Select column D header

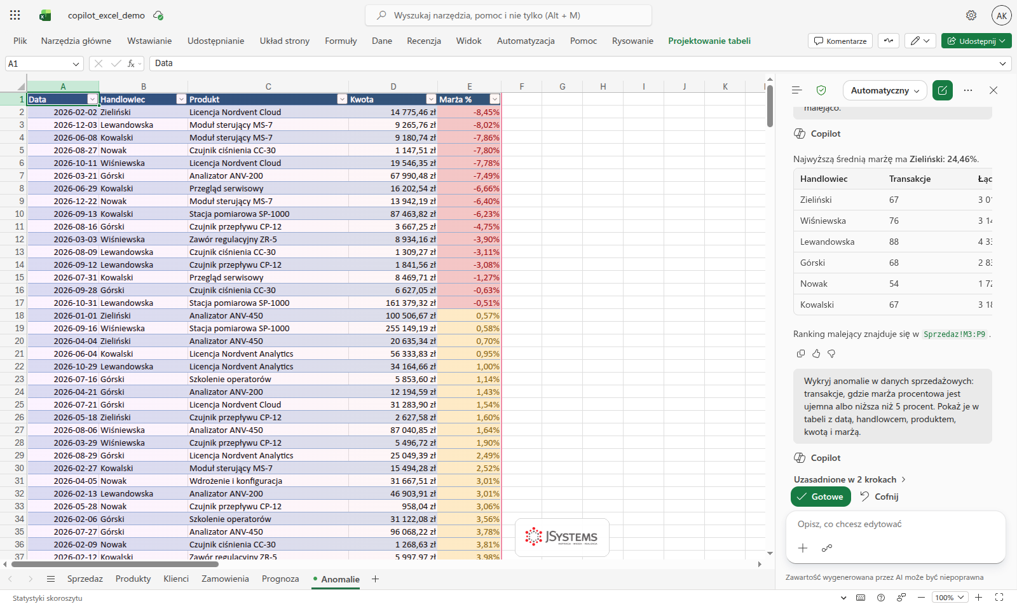coord(393,86)
